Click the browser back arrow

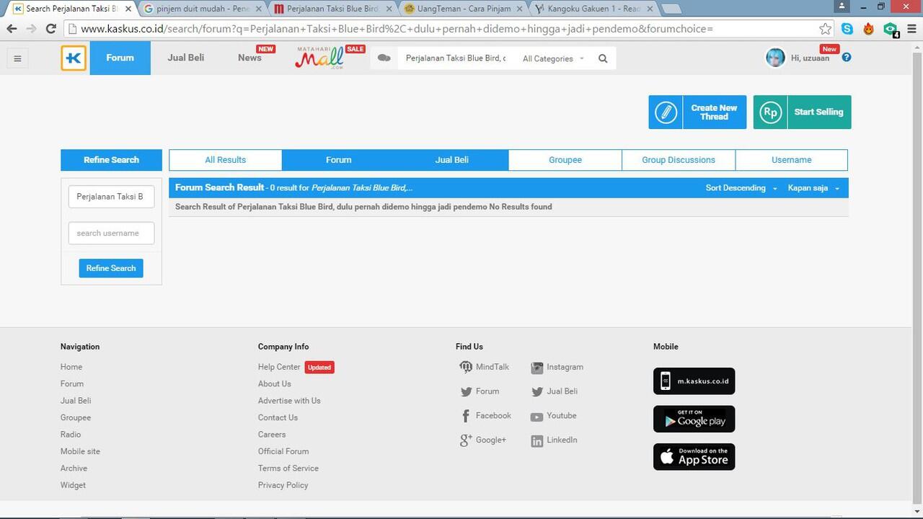click(12, 29)
